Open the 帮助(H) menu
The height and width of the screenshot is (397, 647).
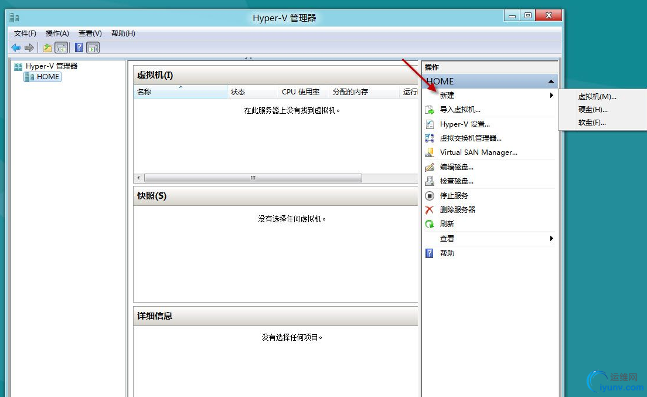pyautogui.click(x=123, y=33)
